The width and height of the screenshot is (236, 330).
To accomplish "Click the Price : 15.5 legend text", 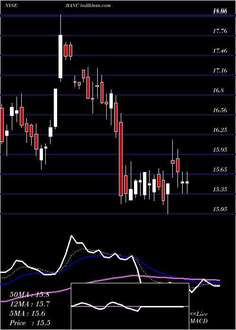I will click(30, 323).
